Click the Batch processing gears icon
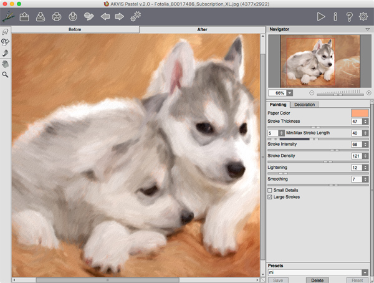 (x=135, y=16)
